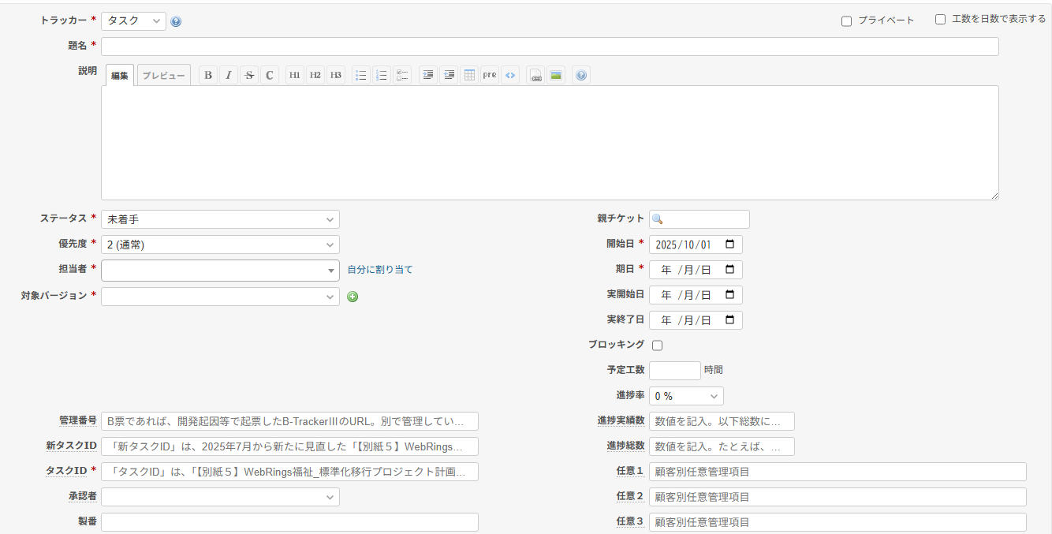Click the 管理番号 input field
This screenshot has height=534, width=1052.
pos(289,421)
